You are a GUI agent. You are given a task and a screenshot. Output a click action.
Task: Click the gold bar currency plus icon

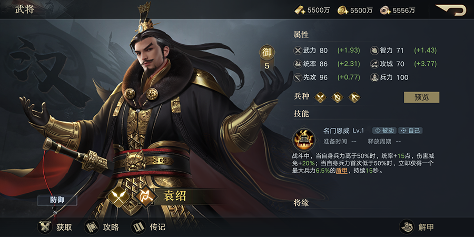point(300,11)
